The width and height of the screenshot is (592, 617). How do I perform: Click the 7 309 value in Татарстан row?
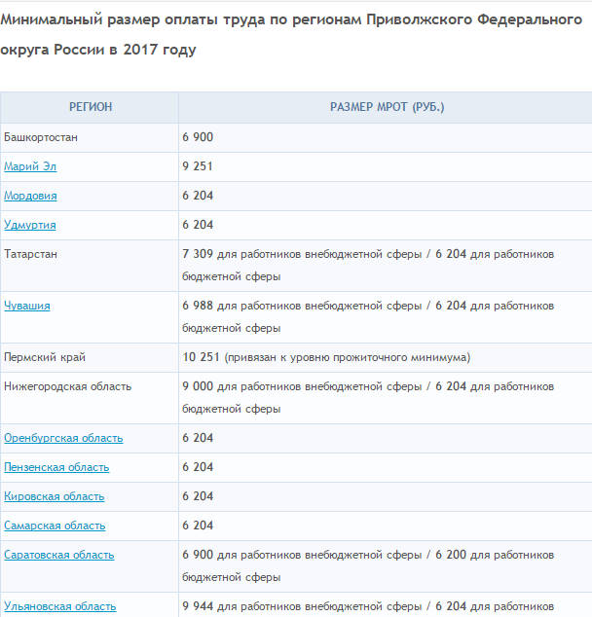click(x=198, y=254)
